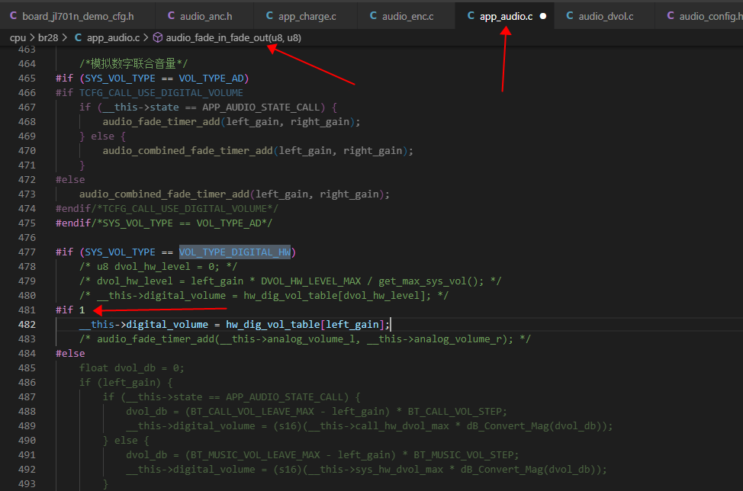
Task: Click audio_combined_fade_timer_add on line 470
Action: pos(188,150)
